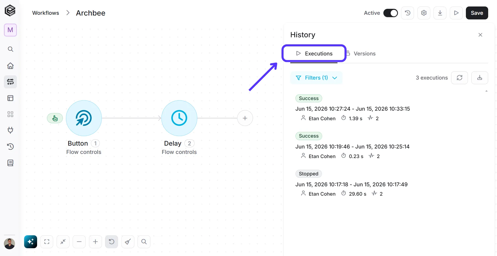Open the docs page icon in sidebar

point(10,163)
